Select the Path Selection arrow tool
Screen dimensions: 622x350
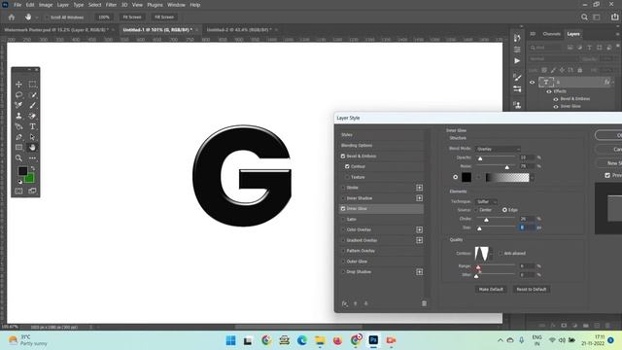tap(32, 137)
